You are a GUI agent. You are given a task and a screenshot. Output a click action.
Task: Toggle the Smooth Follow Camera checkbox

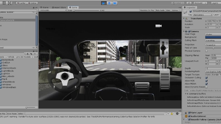[189, 120]
